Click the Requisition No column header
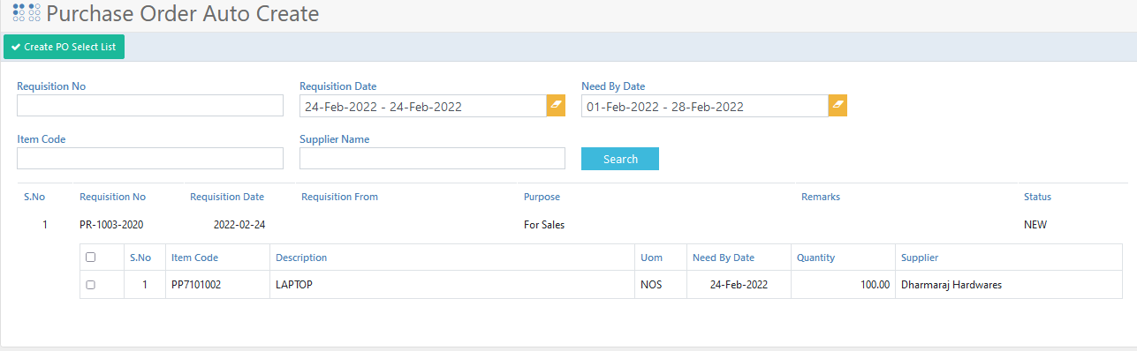Image resolution: width=1137 pixels, height=351 pixels. click(x=112, y=197)
